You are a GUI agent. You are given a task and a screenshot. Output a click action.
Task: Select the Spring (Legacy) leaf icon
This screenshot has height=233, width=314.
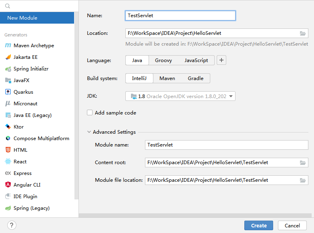point(8,208)
